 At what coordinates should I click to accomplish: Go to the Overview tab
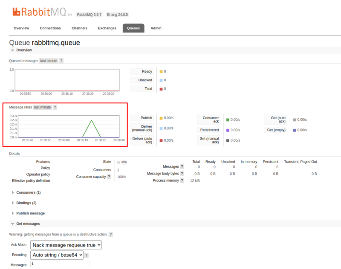coord(21,28)
